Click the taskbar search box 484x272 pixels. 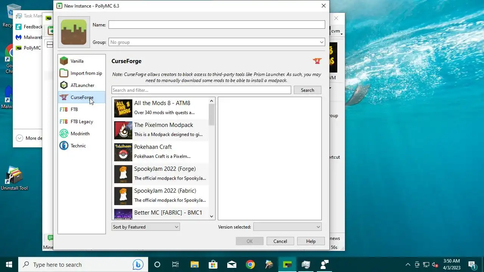pos(82,264)
